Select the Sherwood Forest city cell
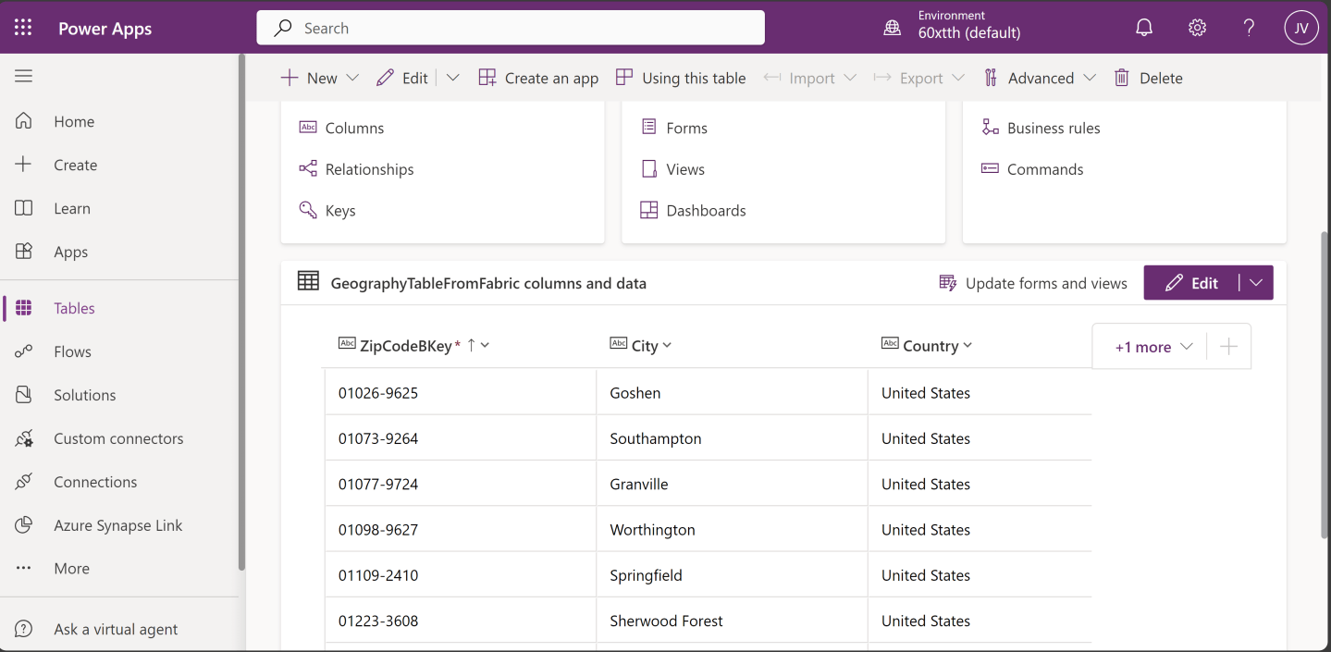The width and height of the screenshot is (1331, 652). tap(732, 621)
